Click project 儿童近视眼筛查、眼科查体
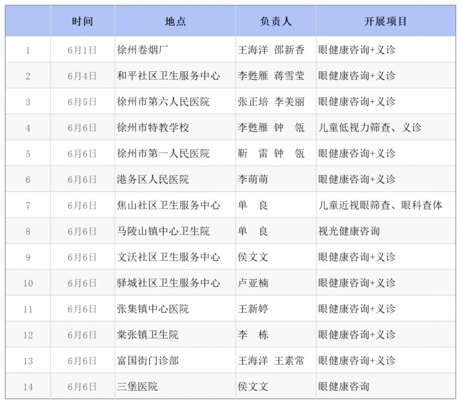Image resolution: width=461 pixels, height=404 pixels. point(380,205)
